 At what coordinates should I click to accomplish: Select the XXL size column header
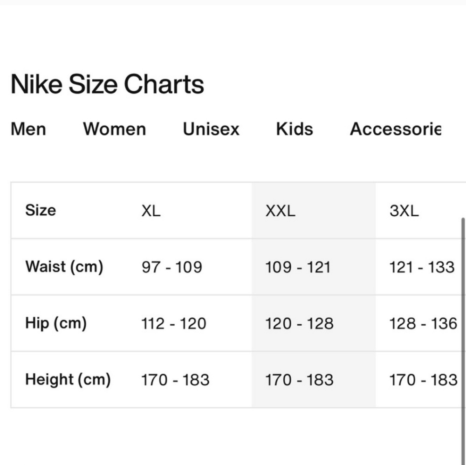280,211
